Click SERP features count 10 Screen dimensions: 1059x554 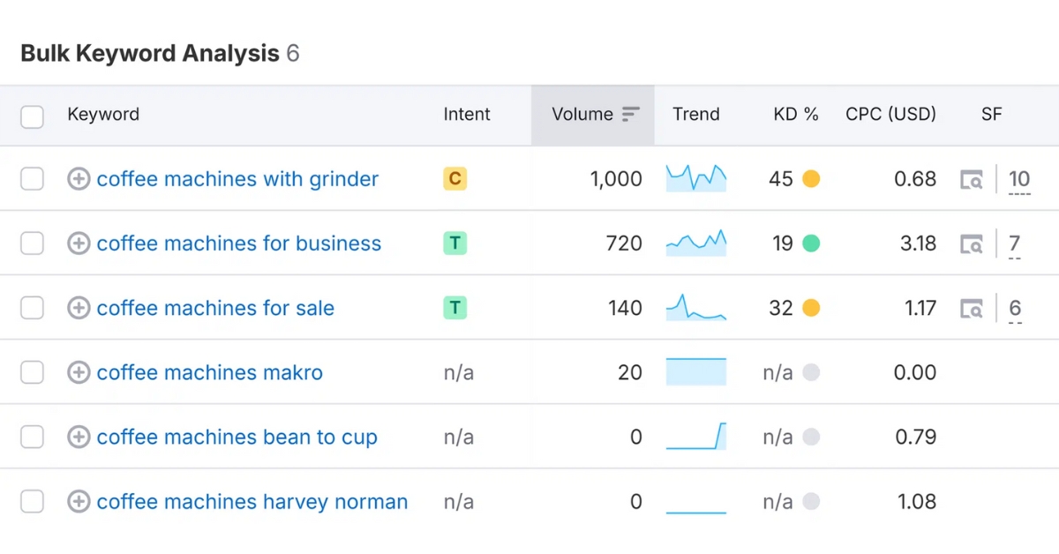pyautogui.click(x=1019, y=180)
